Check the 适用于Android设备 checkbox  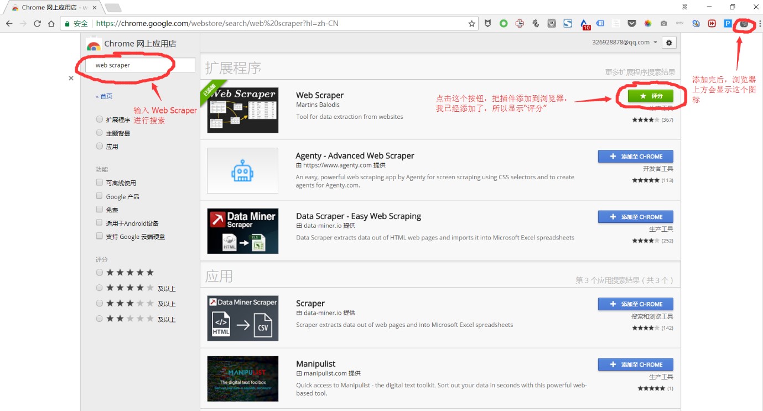point(100,223)
